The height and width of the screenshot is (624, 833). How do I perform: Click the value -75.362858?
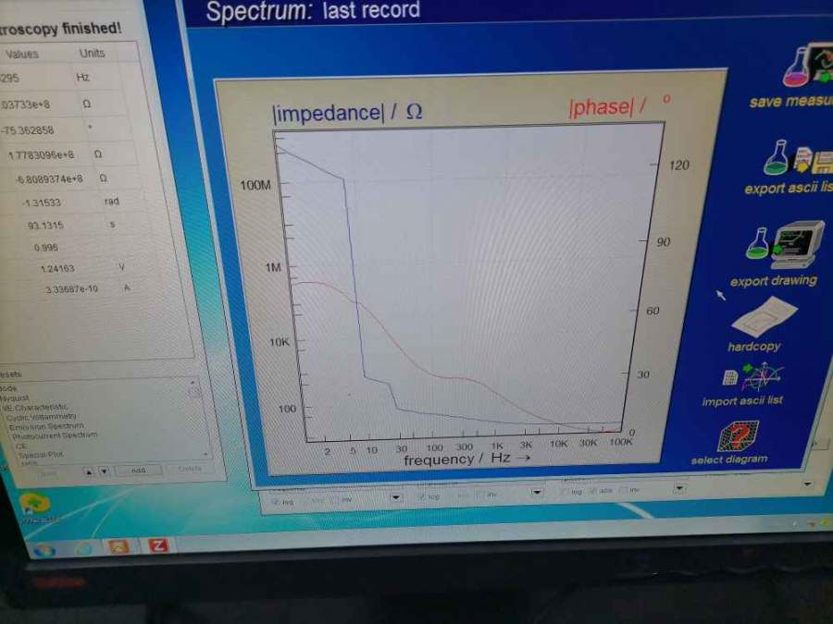coord(27,130)
